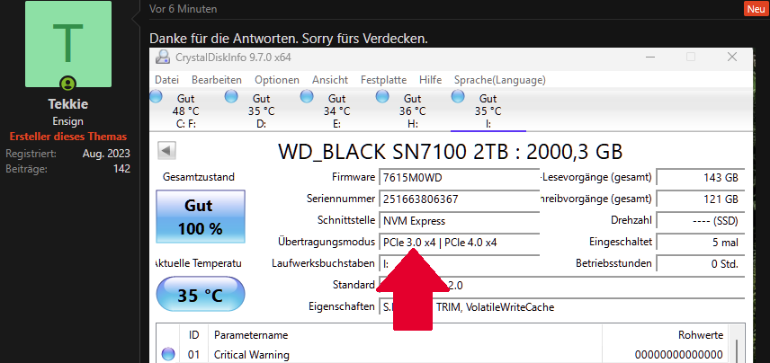The width and height of the screenshot is (770, 363).
Task: Select the C: F: drive at 48 °C
Action: click(x=185, y=111)
